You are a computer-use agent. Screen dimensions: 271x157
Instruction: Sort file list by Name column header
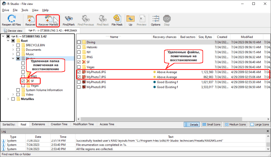tap(114, 37)
